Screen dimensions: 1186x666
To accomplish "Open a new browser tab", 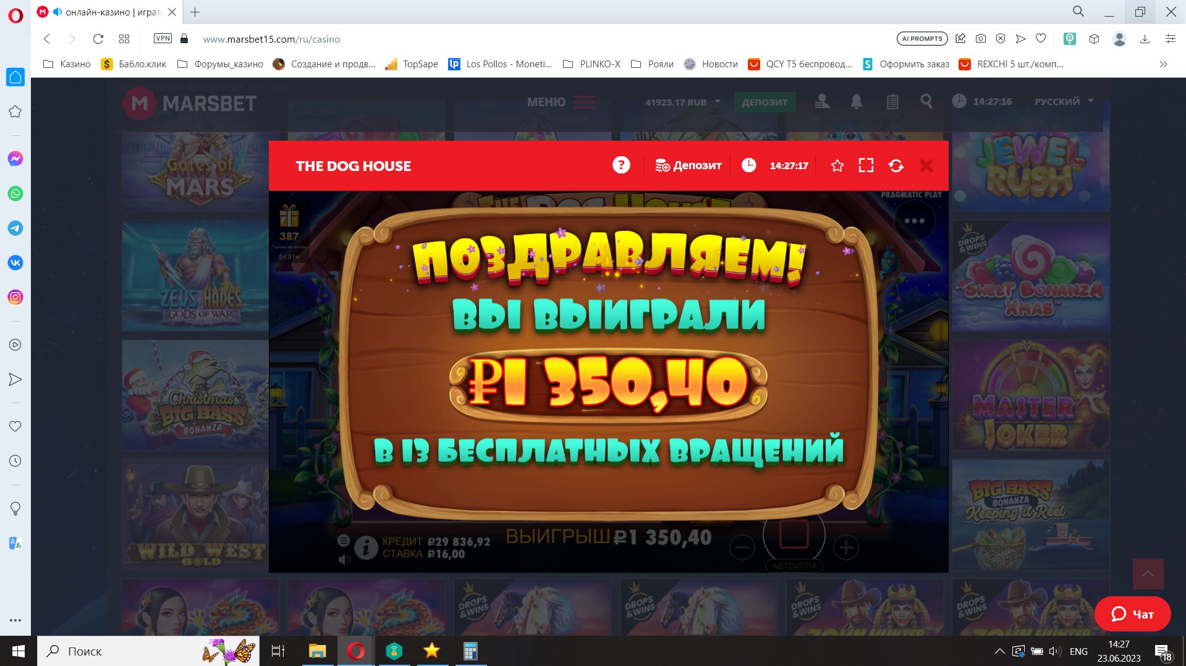I will 195,12.
